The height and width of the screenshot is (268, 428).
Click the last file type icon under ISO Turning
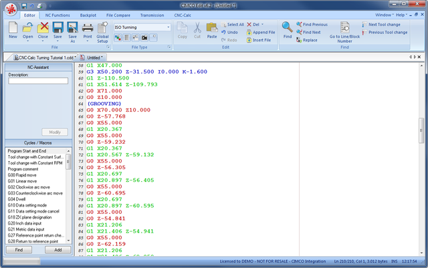point(153,37)
